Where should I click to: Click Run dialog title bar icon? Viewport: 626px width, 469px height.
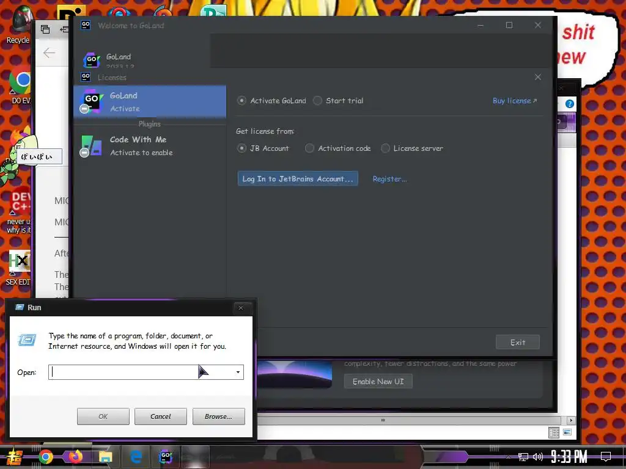19,307
